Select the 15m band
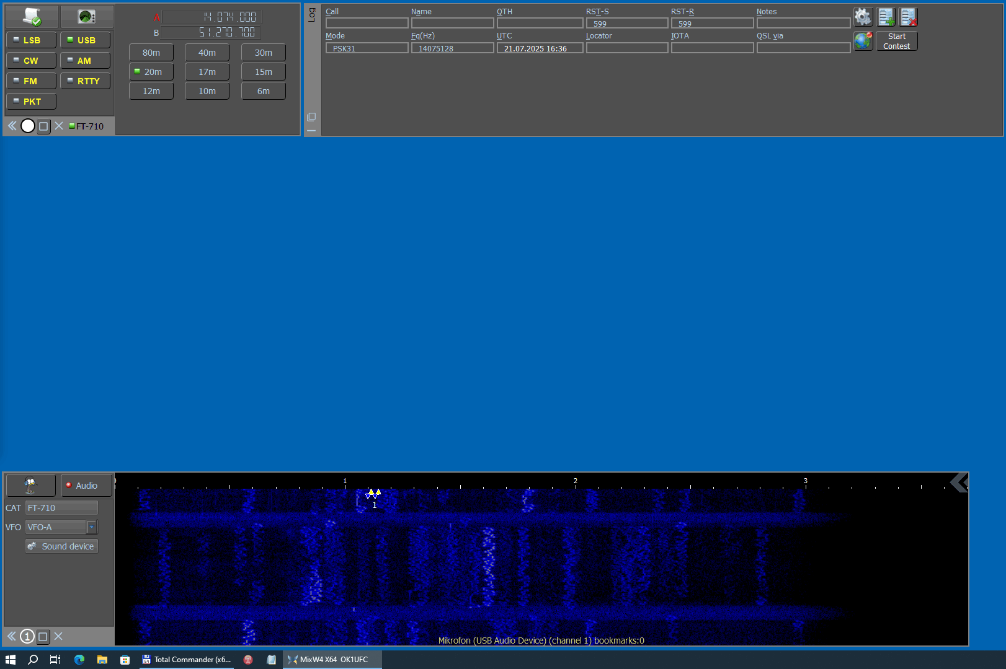Screen dimensions: 1006x669 263,72
